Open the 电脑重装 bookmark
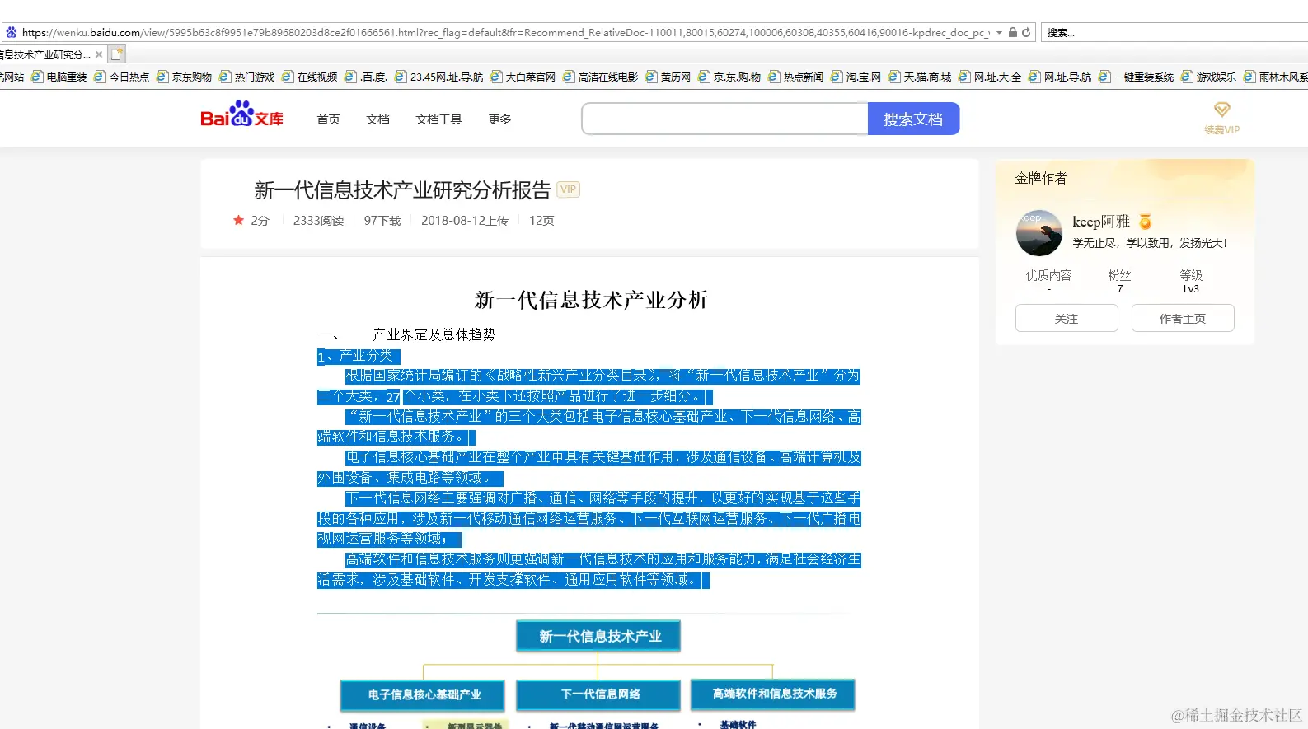This screenshot has width=1308, height=729. [59, 77]
